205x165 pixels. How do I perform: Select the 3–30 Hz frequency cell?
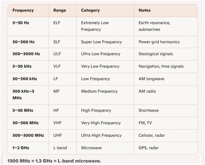click(x=21, y=23)
